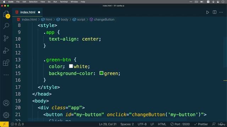Click Prettier in status bar

click(x=201, y=124)
